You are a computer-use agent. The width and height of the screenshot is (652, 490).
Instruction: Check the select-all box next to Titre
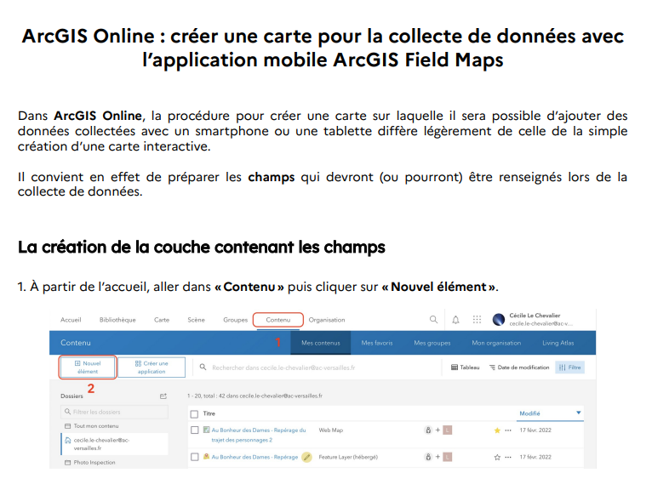pos(195,413)
